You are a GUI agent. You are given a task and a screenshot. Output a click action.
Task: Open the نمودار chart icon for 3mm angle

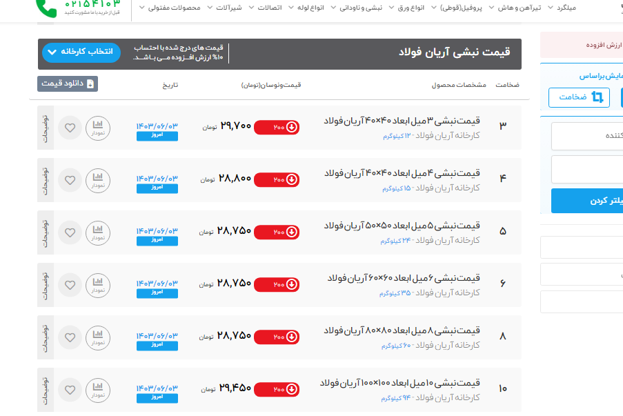97,127
